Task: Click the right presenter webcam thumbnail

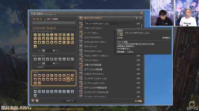Action: coord(187,13)
